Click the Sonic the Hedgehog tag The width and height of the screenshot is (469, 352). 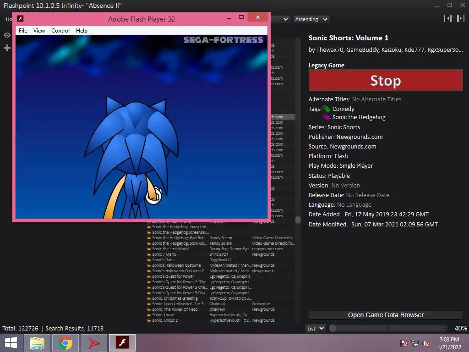click(x=359, y=117)
